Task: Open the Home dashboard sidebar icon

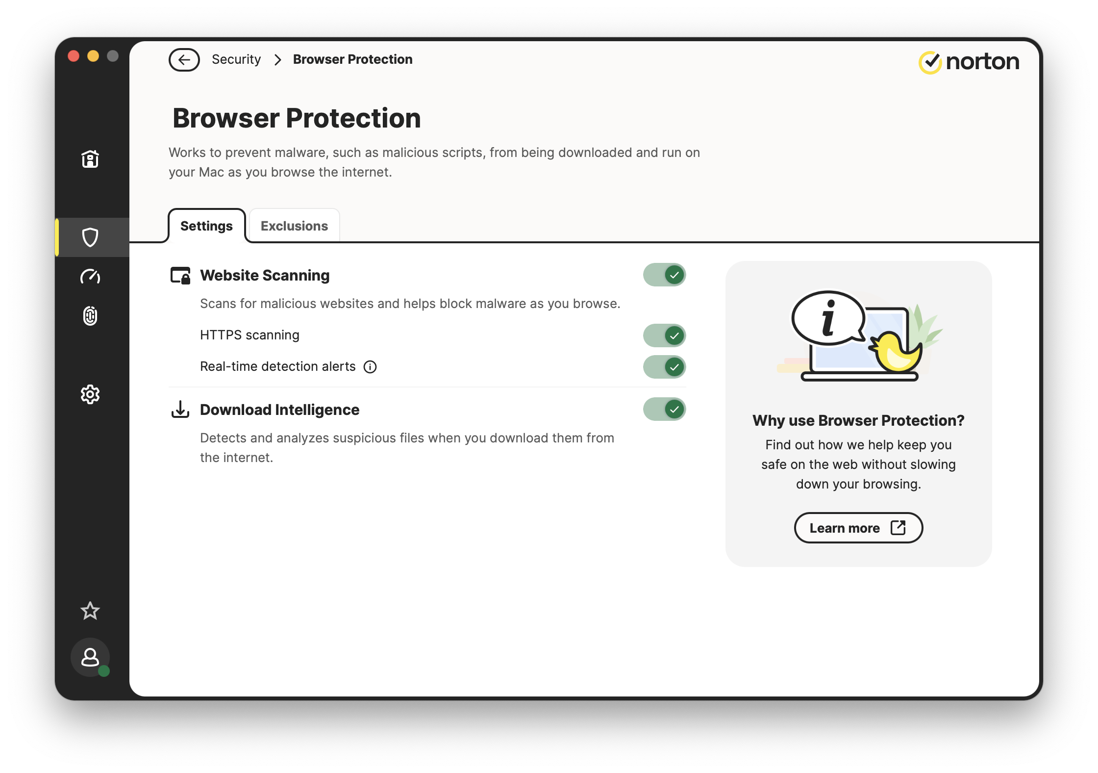Action: click(90, 159)
